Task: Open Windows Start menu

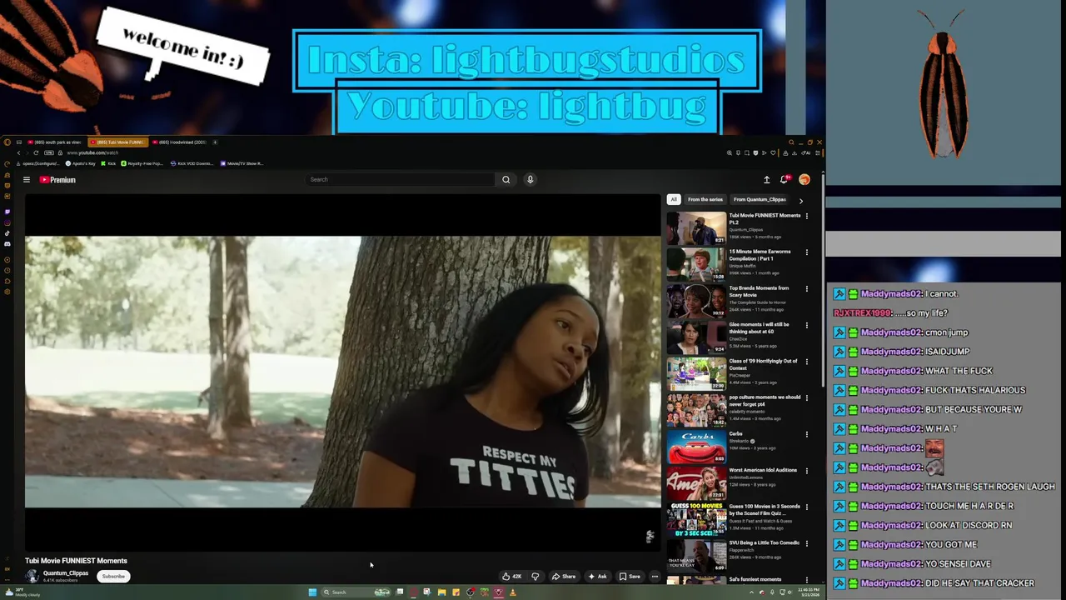Action: click(312, 592)
